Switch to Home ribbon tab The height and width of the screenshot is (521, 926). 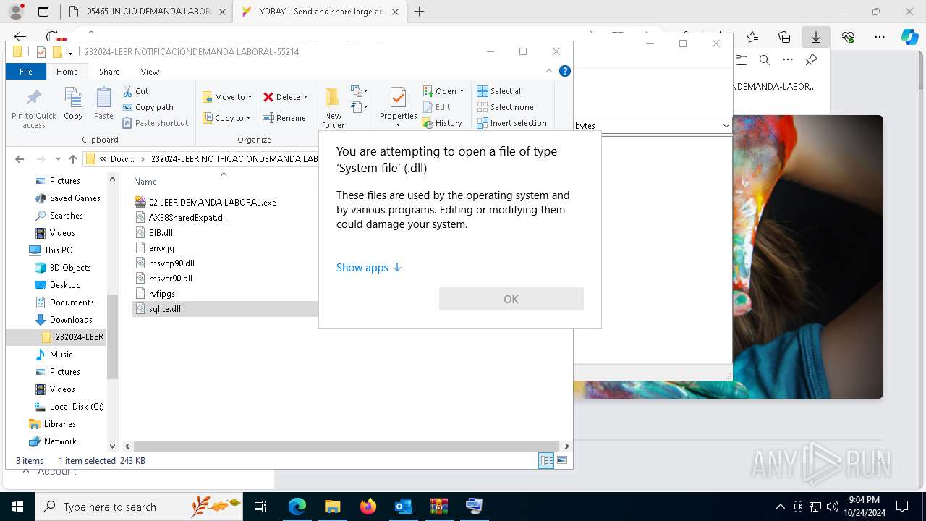pyautogui.click(x=67, y=72)
